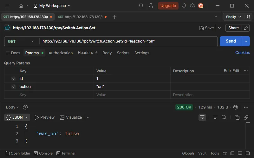This screenshot has height=158, width=254.
Task: Open the Headers tab
Action: [x=85, y=53]
